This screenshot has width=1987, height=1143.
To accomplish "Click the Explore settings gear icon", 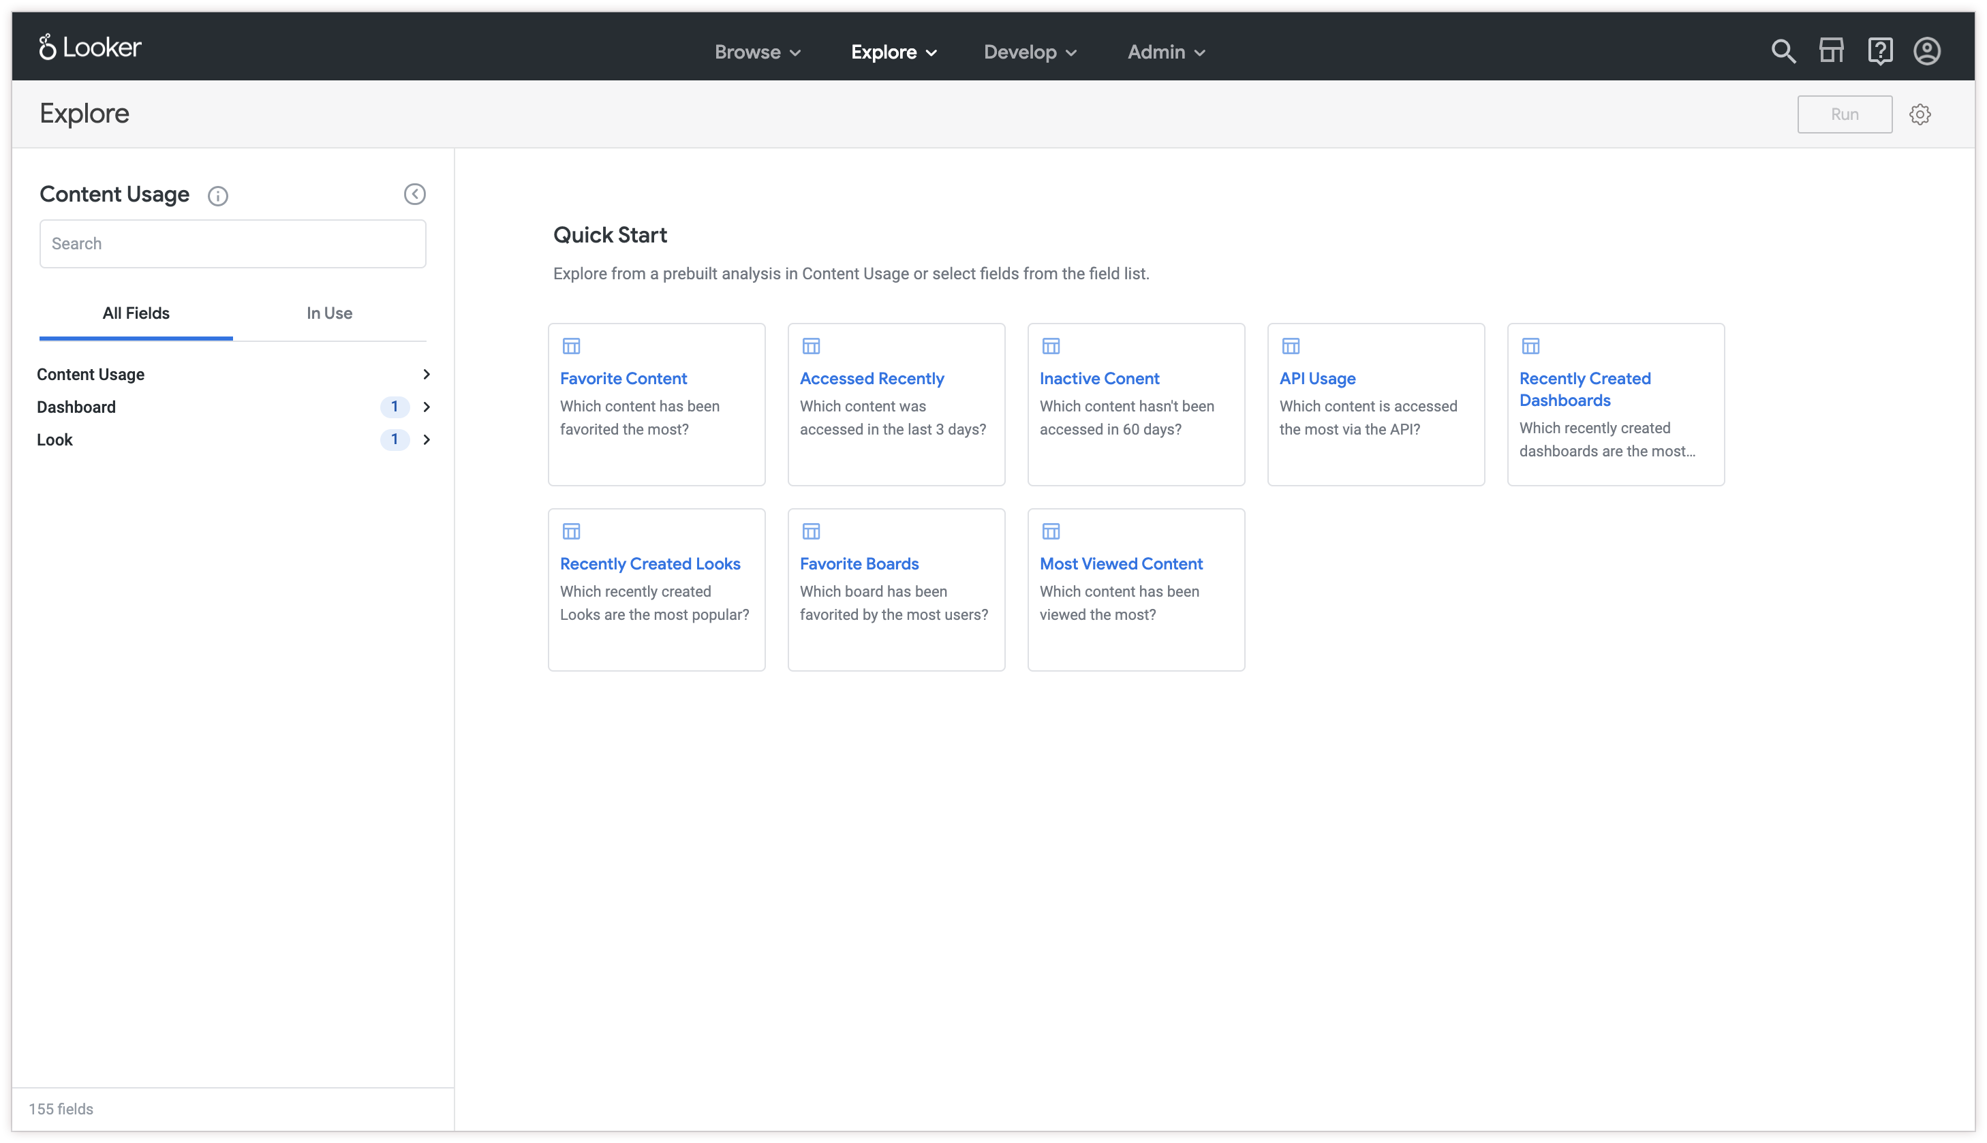I will point(1920,114).
